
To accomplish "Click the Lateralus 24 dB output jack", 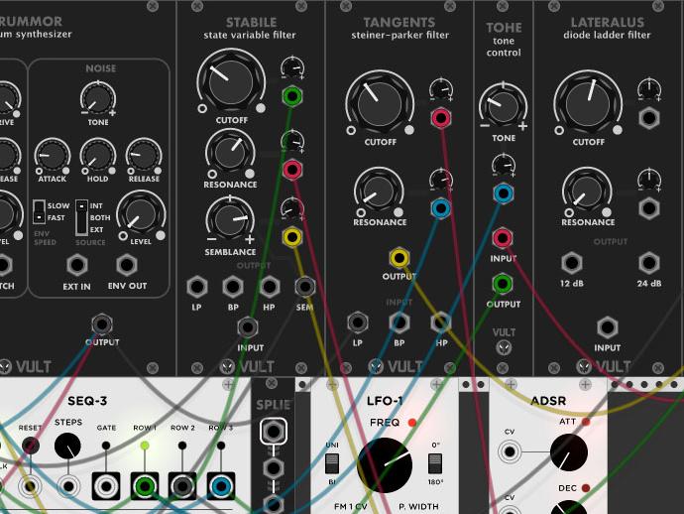I will 648,263.
